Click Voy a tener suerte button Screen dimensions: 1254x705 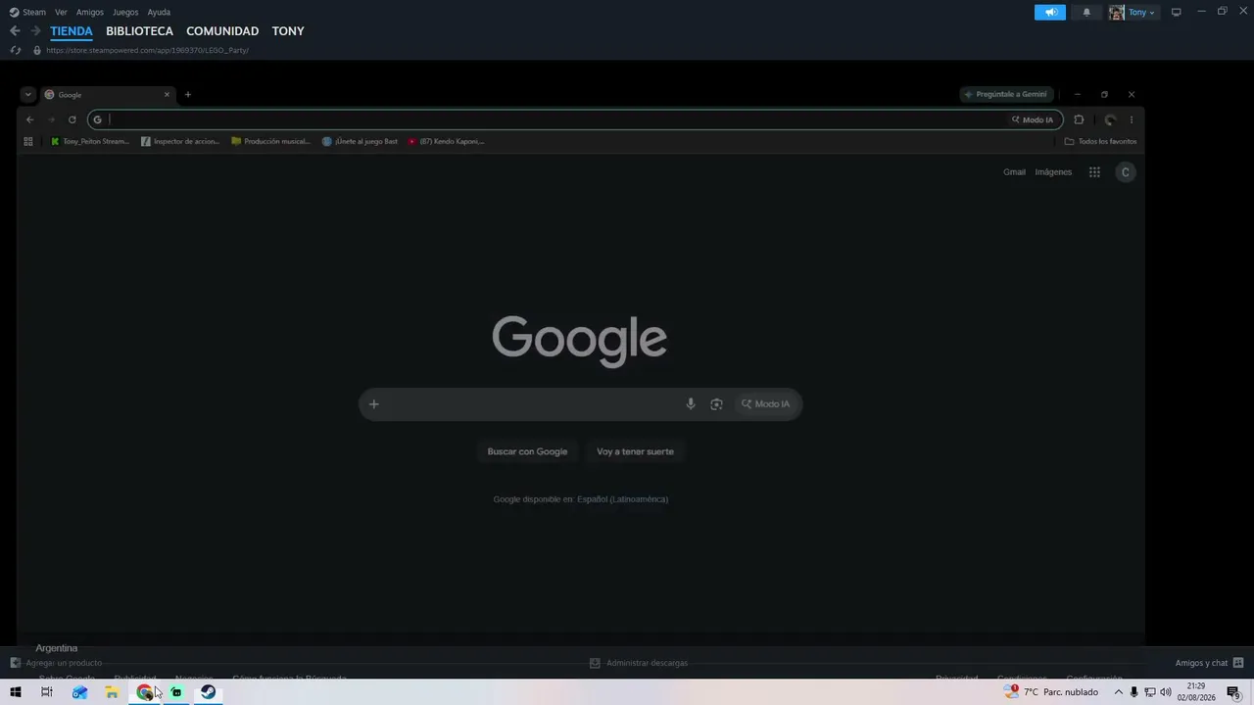pyautogui.click(x=635, y=451)
